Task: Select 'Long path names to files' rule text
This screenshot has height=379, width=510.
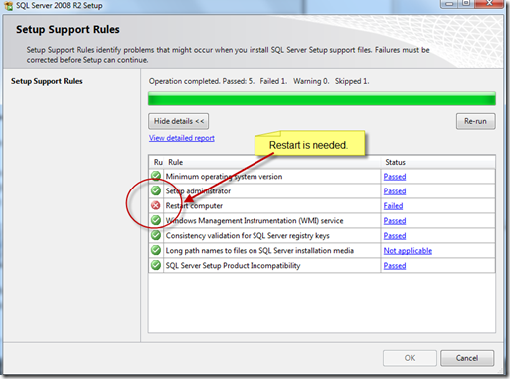Action: coord(259,251)
